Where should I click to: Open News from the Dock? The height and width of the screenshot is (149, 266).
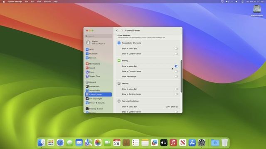pyautogui.click(x=182, y=142)
